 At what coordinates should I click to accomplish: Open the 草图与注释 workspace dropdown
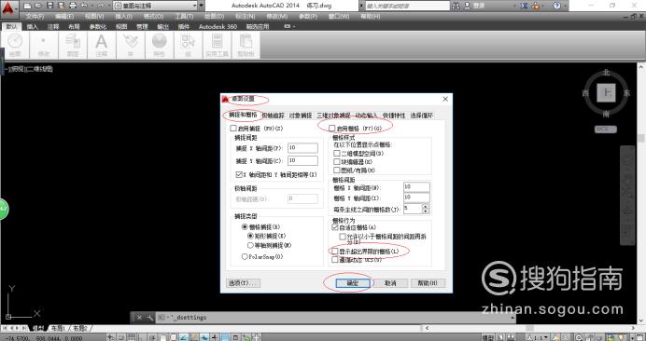click(x=158, y=6)
